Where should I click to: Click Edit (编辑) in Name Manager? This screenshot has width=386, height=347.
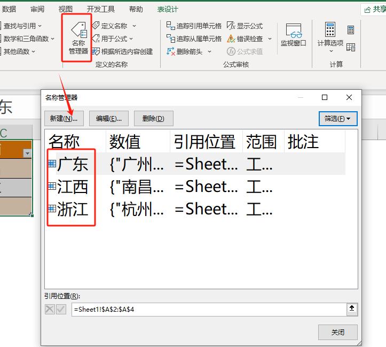[109, 119]
